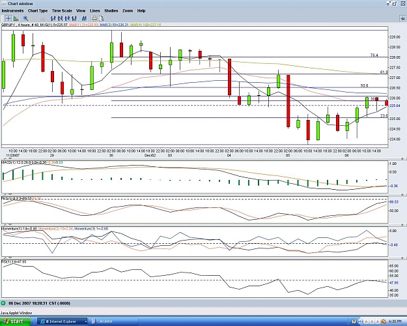Select the 50.0 Fibonacci level label
This screenshot has height=326, width=407.
pyautogui.click(x=364, y=85)
